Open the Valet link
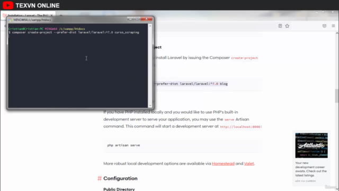 tap(249, 163)
